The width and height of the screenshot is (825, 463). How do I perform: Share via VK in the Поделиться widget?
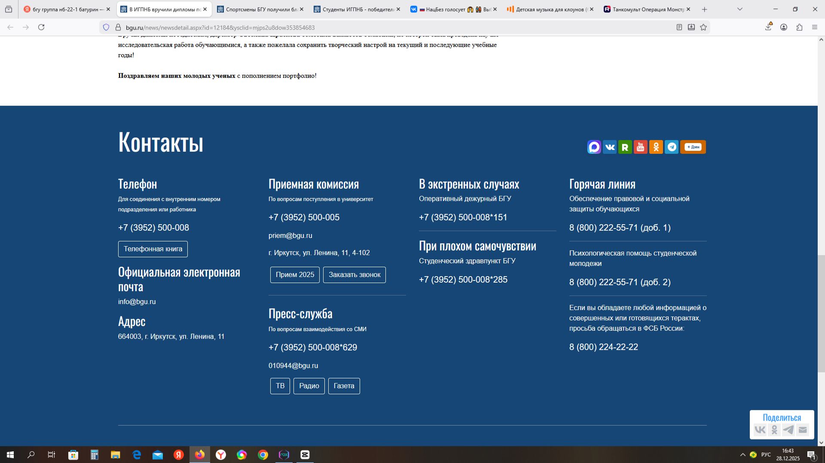click(x=760, y=429)
